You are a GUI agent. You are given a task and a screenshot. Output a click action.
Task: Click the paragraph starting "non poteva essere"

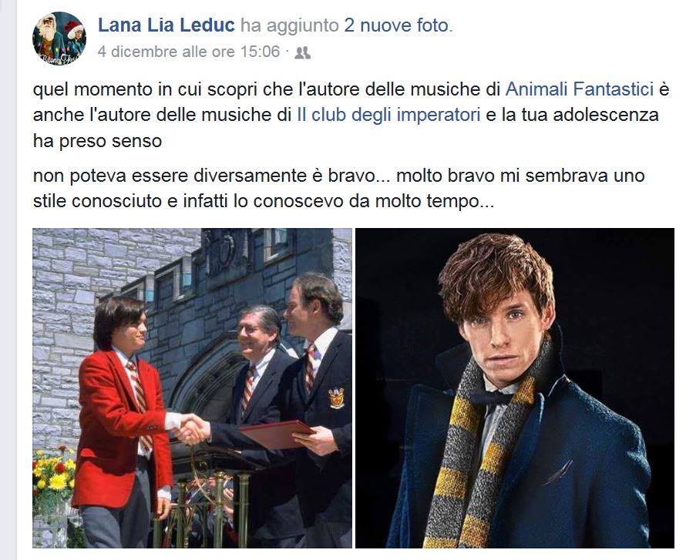coord(339,189)
